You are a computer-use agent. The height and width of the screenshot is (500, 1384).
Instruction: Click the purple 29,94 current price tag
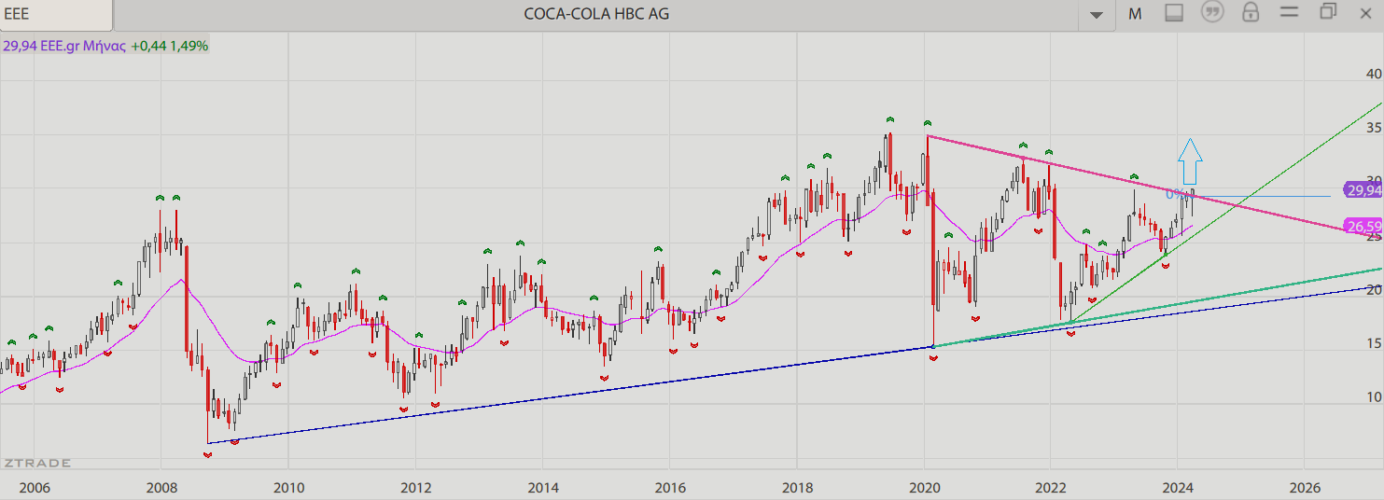(1363, 189)
